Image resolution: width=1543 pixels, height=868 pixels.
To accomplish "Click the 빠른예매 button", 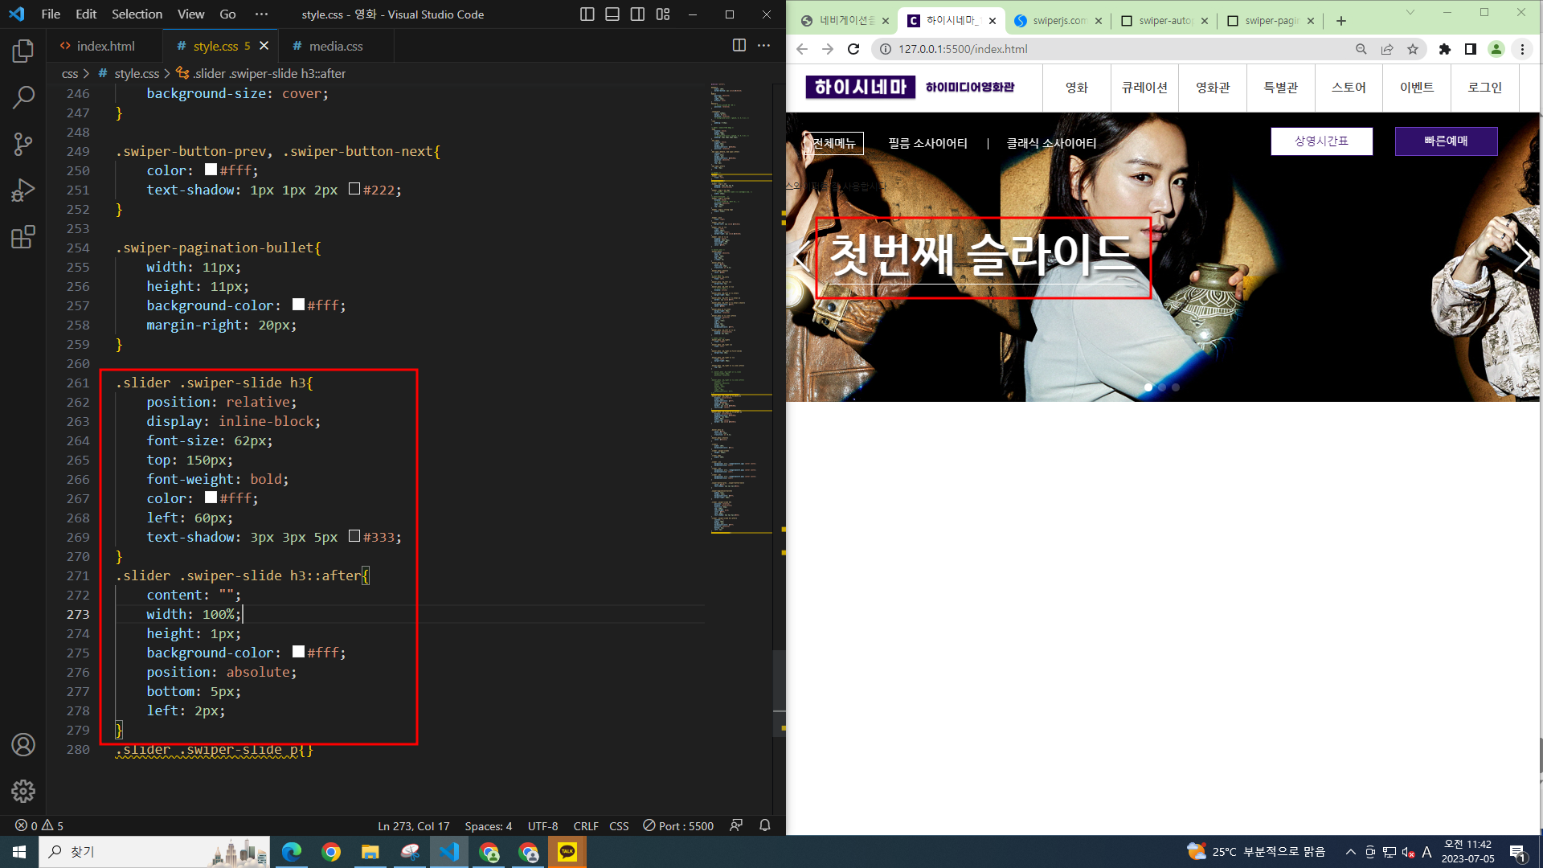I will 1445,141.
